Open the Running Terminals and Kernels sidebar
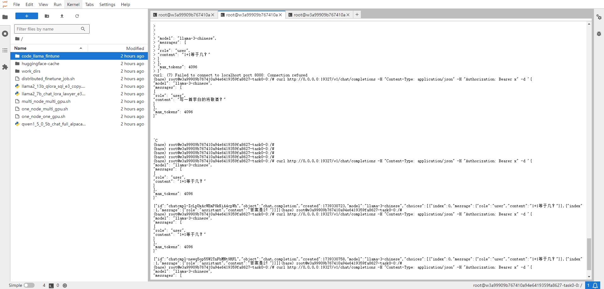The width and height of the screenshot is (604, 289). coord(5,34)
